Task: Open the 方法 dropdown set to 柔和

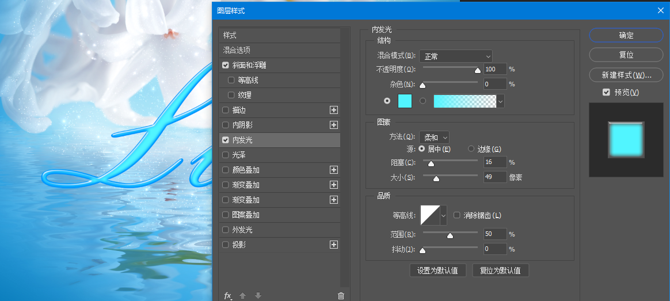Action: 434,137
